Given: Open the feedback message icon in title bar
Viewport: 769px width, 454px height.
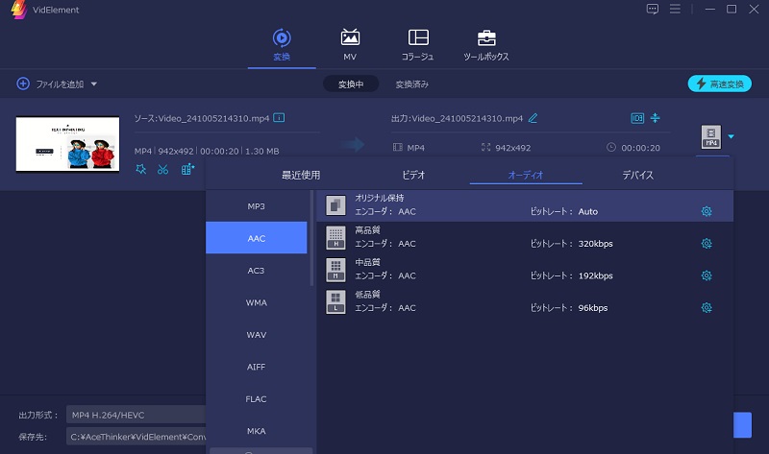Looking at the screenshot, I should (x=653, y=9).
